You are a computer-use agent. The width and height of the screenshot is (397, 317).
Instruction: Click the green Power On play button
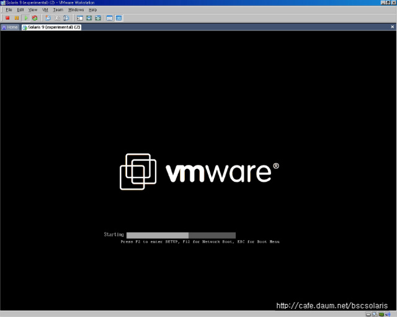[26, 18]
